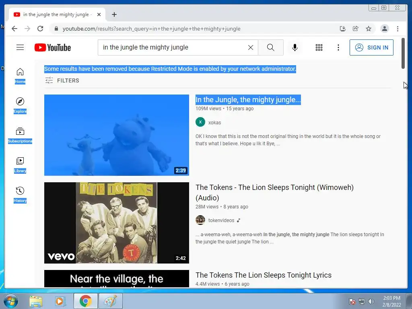Click the browser forward arrow
The height and width of the screenshot is (309, 412).
click(27, 29)
